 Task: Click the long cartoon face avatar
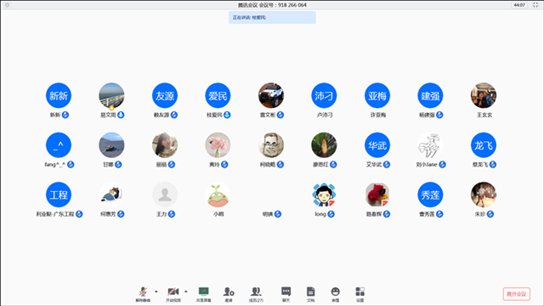point(324,195)
